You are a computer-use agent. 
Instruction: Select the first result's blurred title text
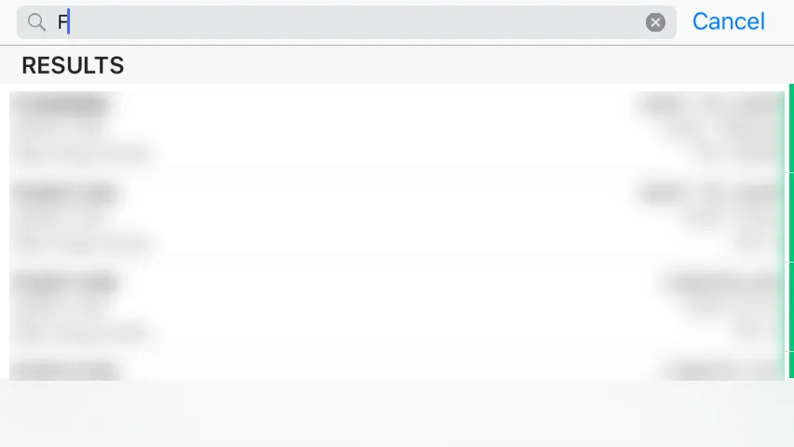(x=61, y=105)
